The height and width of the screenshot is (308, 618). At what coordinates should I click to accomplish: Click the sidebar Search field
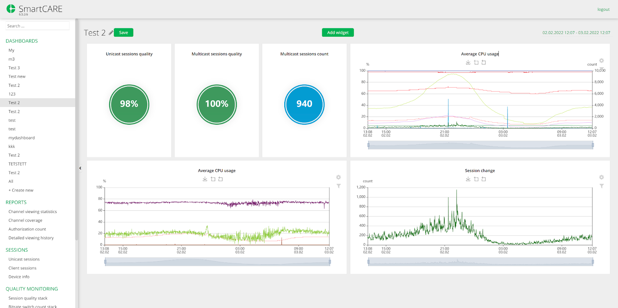[37, 26]
